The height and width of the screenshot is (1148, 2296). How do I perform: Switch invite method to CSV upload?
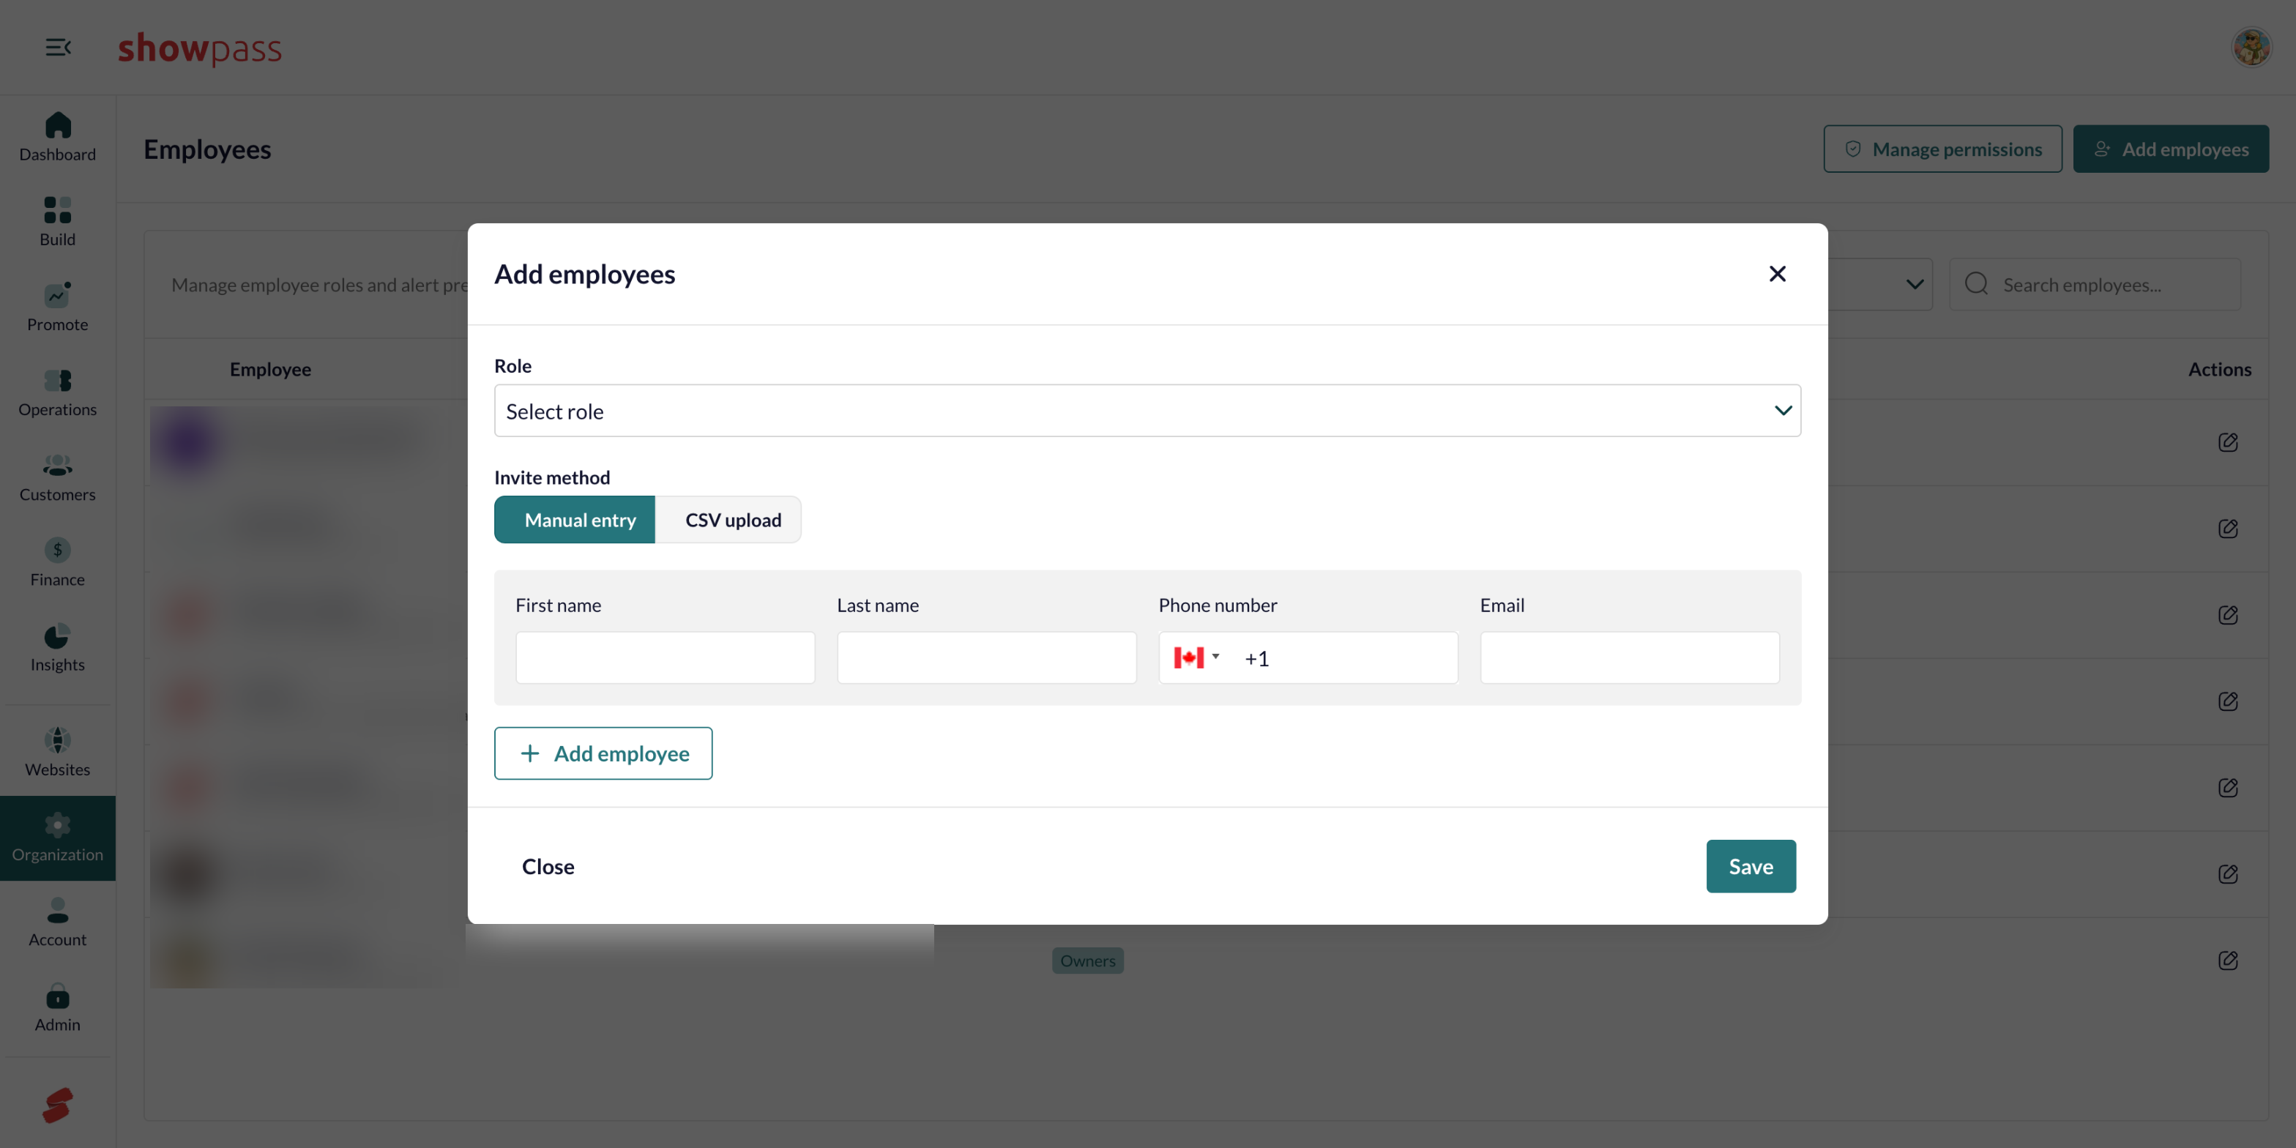pos(731,520)
